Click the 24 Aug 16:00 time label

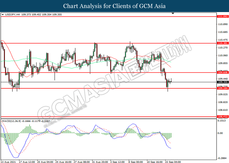coord(63,162)
